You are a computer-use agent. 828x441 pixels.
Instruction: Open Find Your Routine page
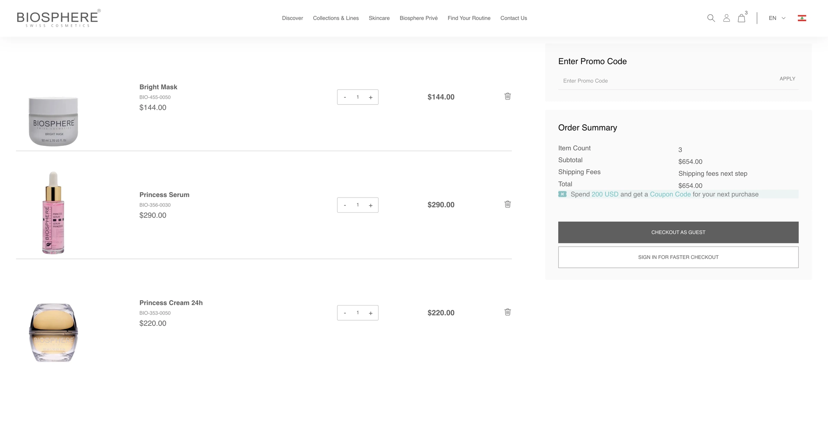[x=469, y=18]
